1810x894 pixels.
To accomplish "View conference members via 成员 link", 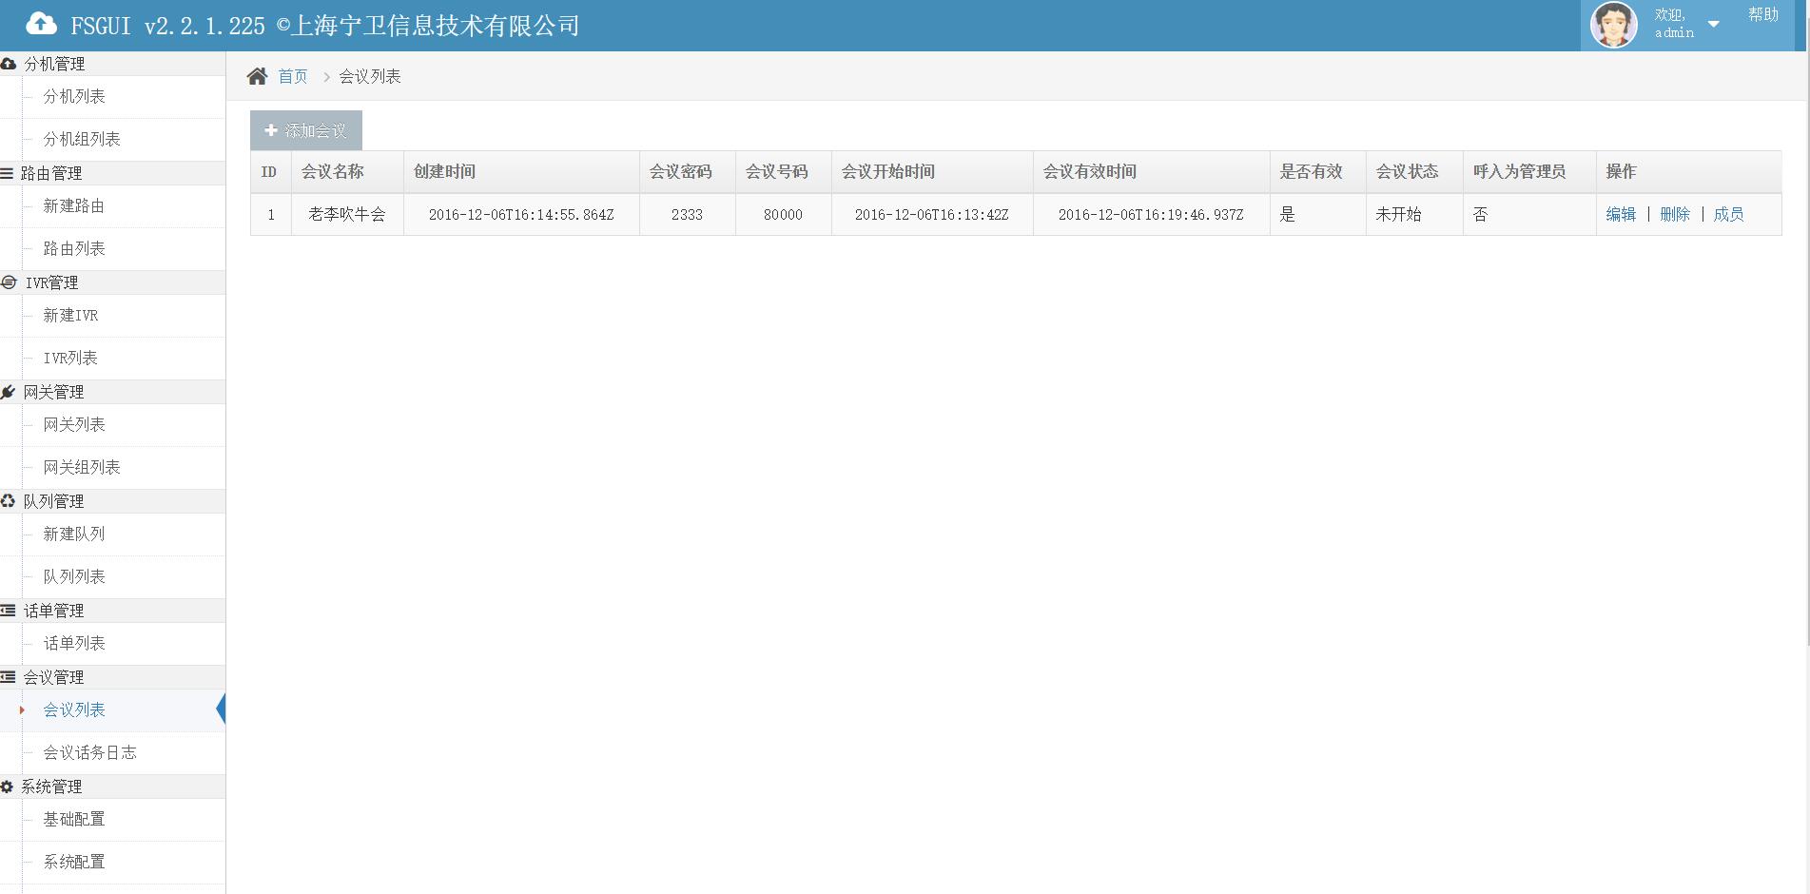I will pos(1728,215).
